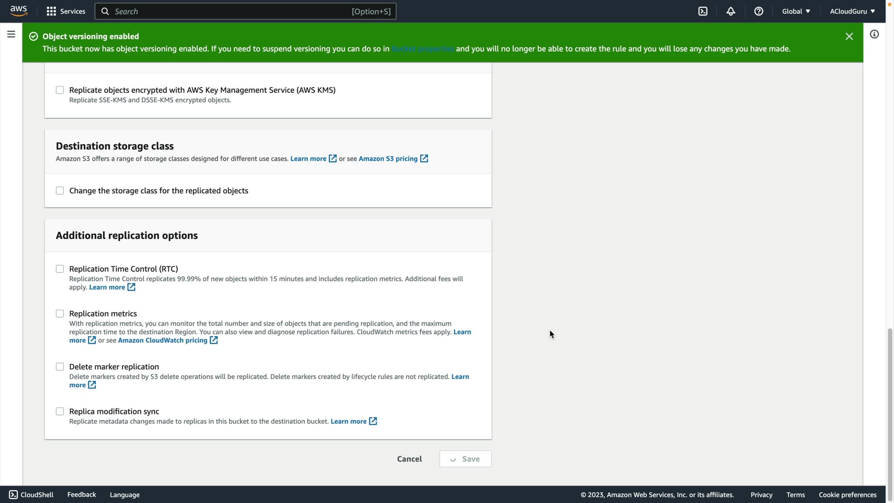Open the ACloudGuru account dropdown
The height and width of the screenshot is (503, 894).
(852, 11)
